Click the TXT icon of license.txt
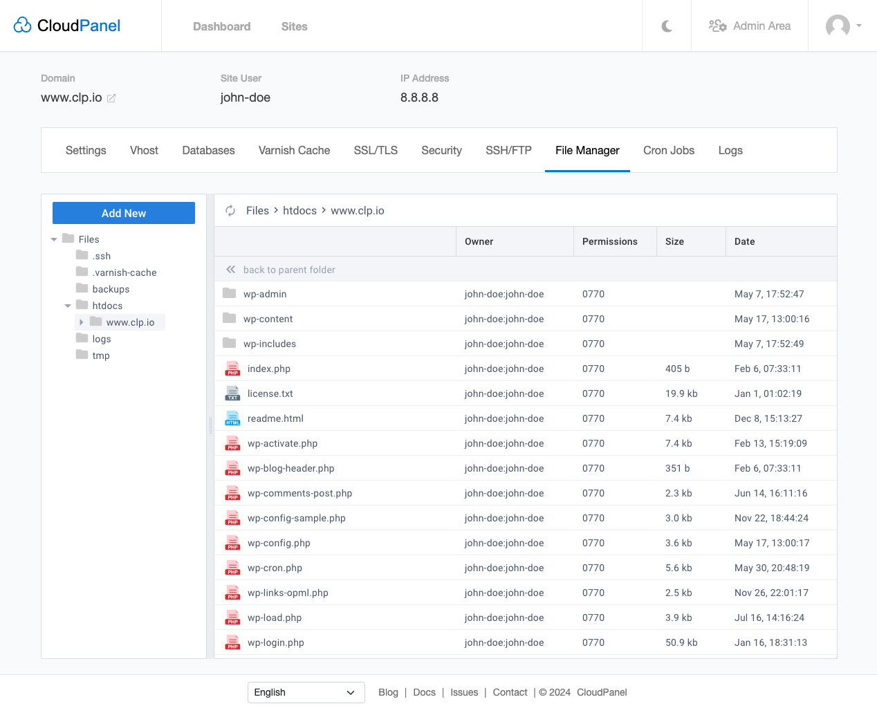 click(x=232, y=393)
